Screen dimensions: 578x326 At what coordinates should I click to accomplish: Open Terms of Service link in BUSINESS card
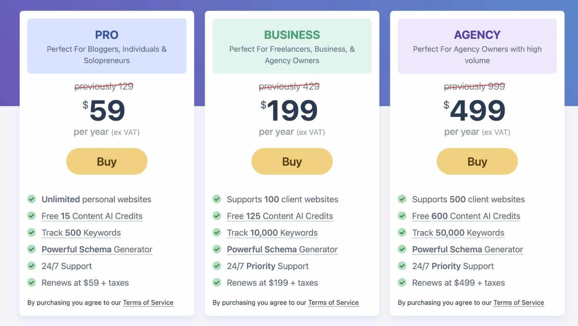click(333, 303)
